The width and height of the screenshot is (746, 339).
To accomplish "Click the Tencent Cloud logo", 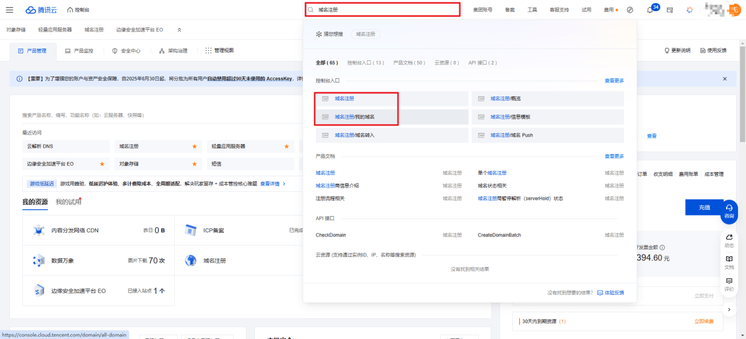I will click(41, 10).
